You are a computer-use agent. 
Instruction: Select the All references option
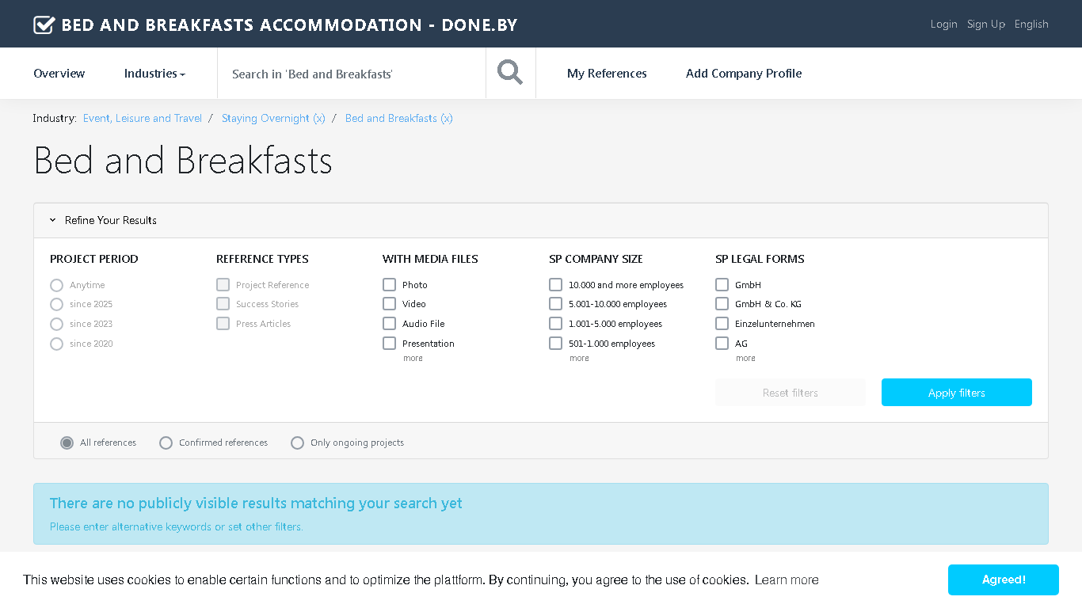point(67,443)
